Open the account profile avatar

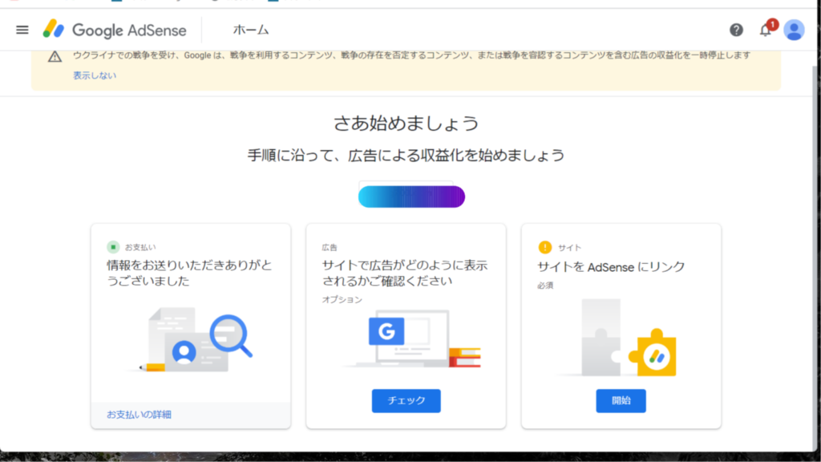click(x=794, y=30)
